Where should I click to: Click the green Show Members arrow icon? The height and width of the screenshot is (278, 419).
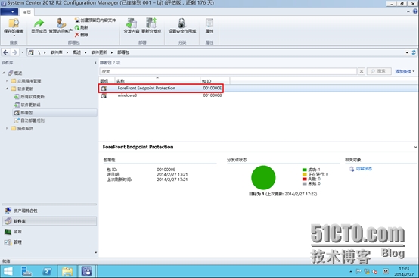pos(39,23)
